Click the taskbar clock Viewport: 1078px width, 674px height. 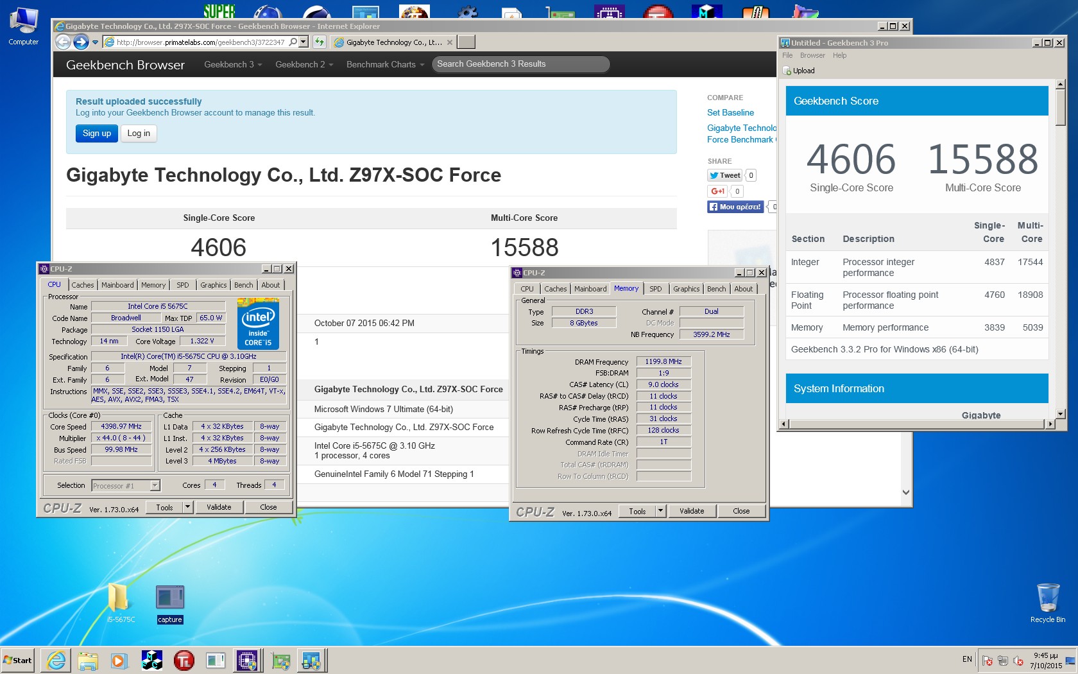[1046, 661]
